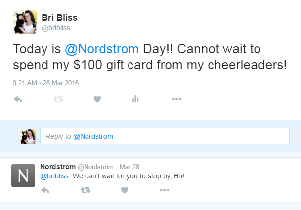Viewport: 301px width, 210px height.
Task: Retweet the Nordstrom Day tweet
Action: 58,99
